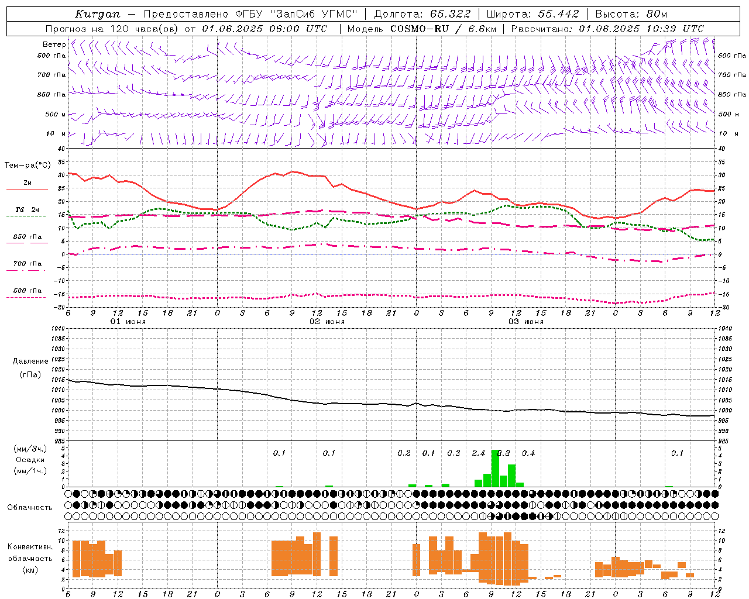Screen dimensions: 749x599
Task: Click the Тем-ра(°C) axis title
Action: point(28,166)
